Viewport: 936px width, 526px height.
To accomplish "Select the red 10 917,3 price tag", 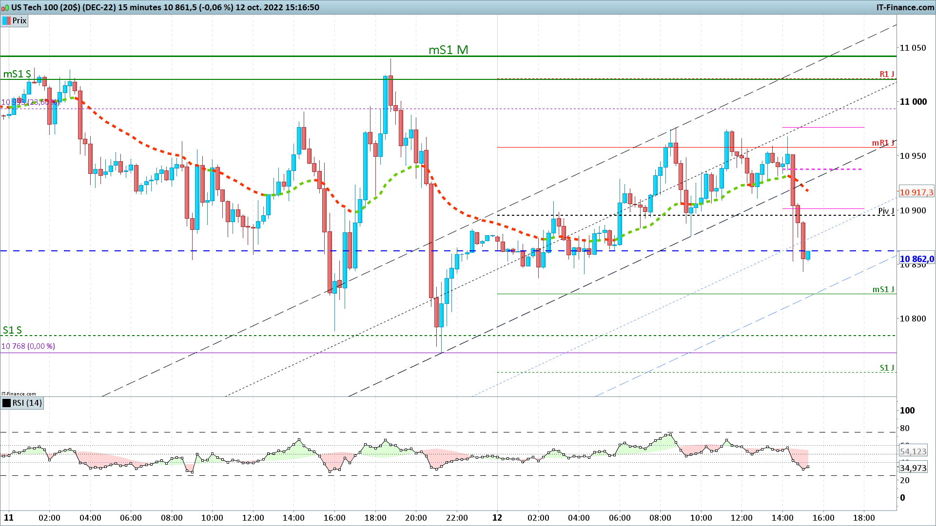I will click(x=916, y=192).
